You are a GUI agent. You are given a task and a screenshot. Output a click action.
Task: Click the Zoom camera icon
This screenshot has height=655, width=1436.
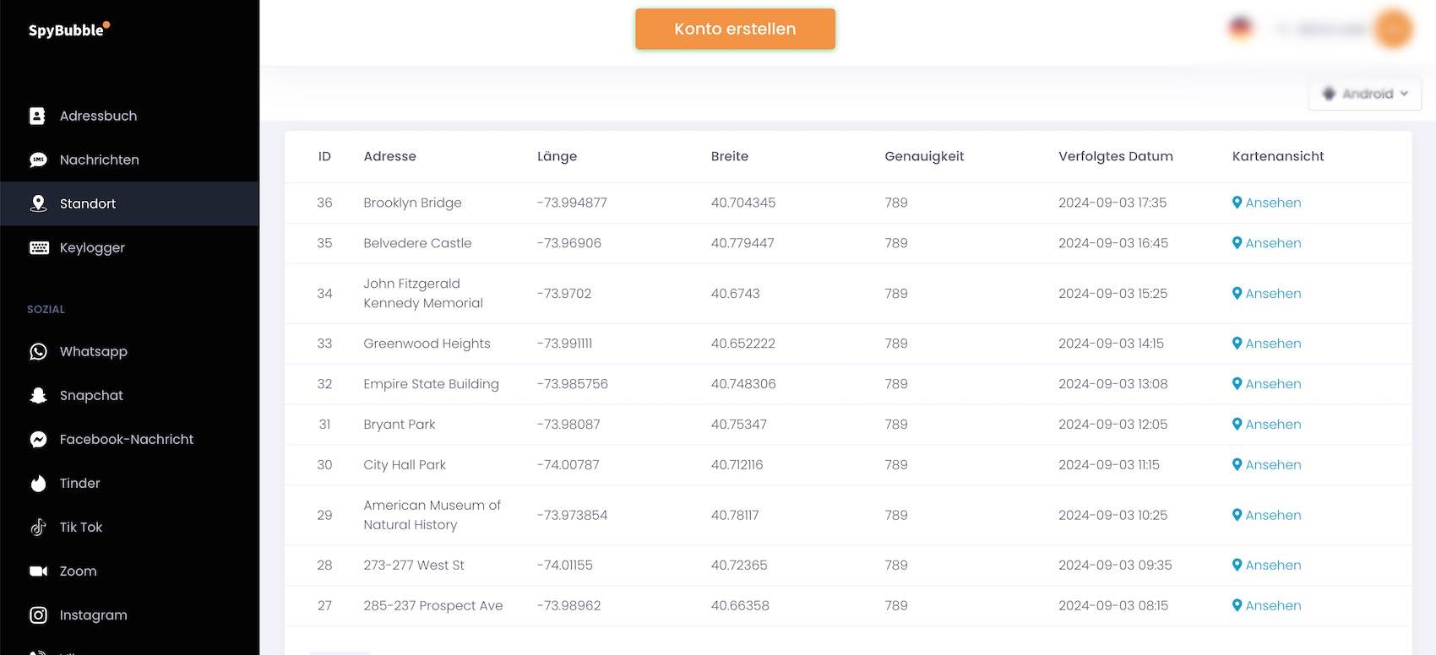click(x=38, y=571)
